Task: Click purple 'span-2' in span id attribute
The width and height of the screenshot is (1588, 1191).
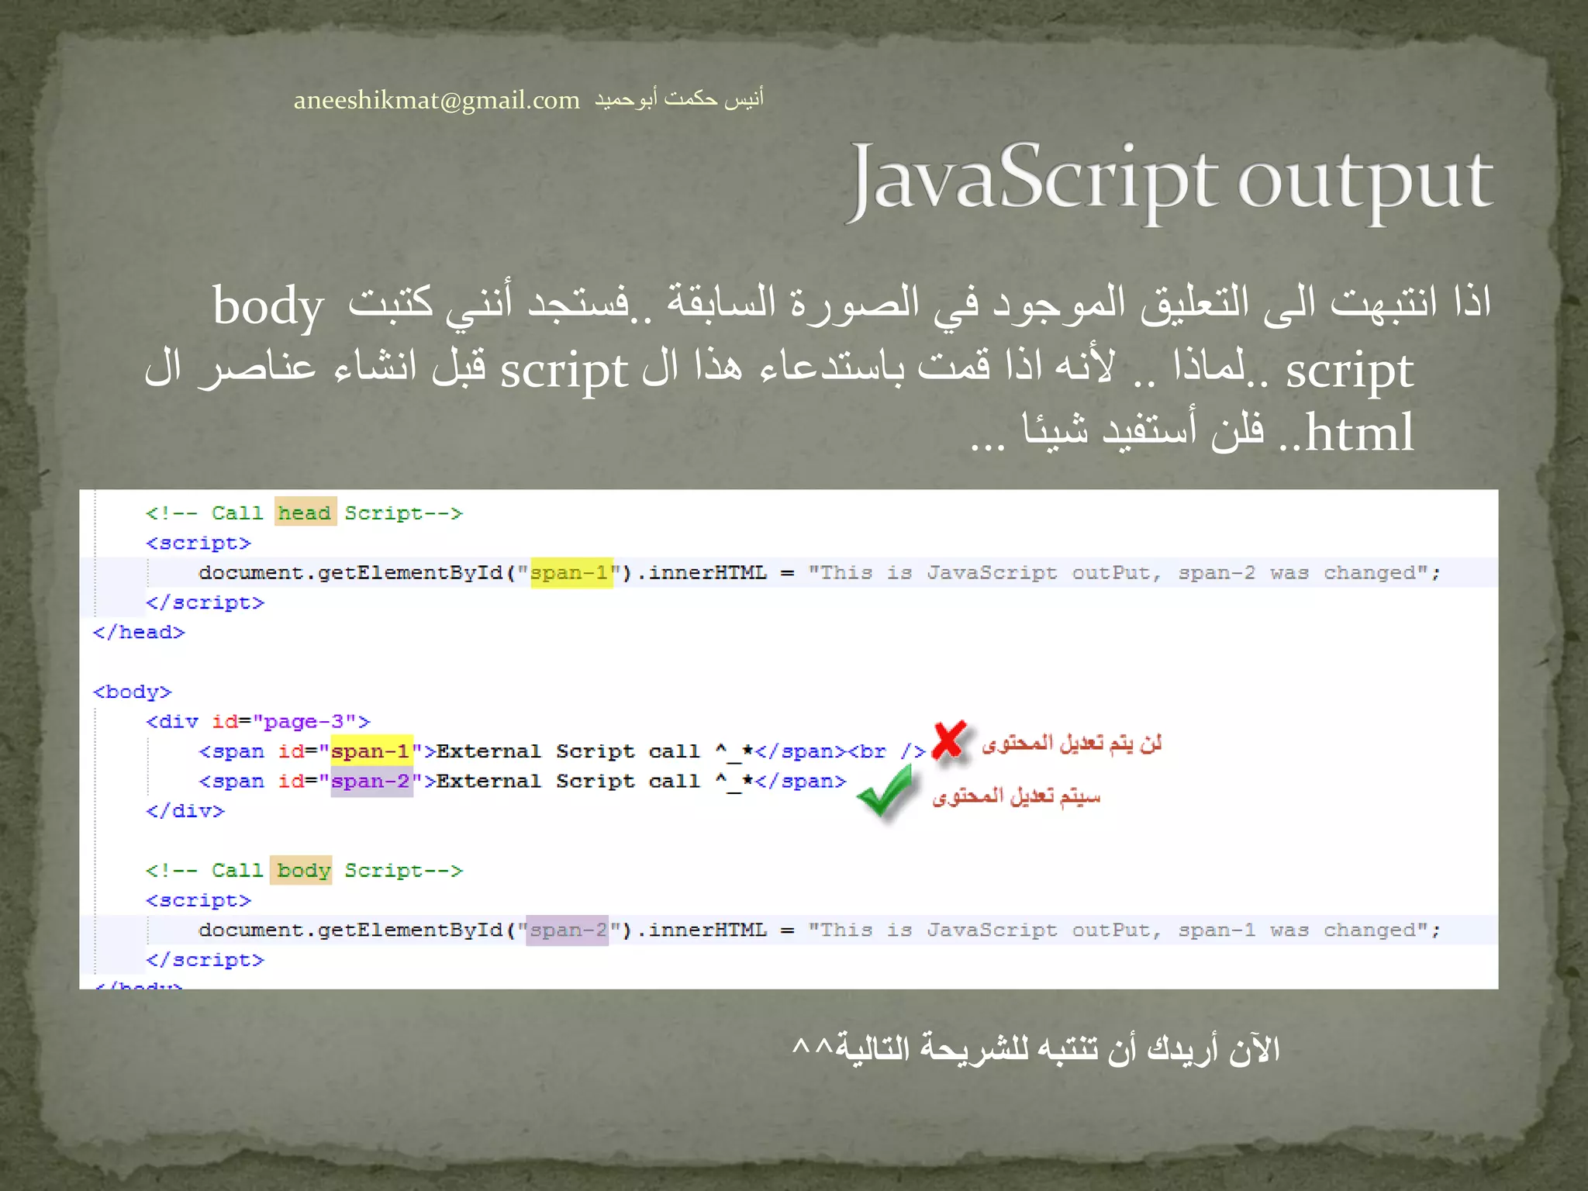Action: (371, 781)
